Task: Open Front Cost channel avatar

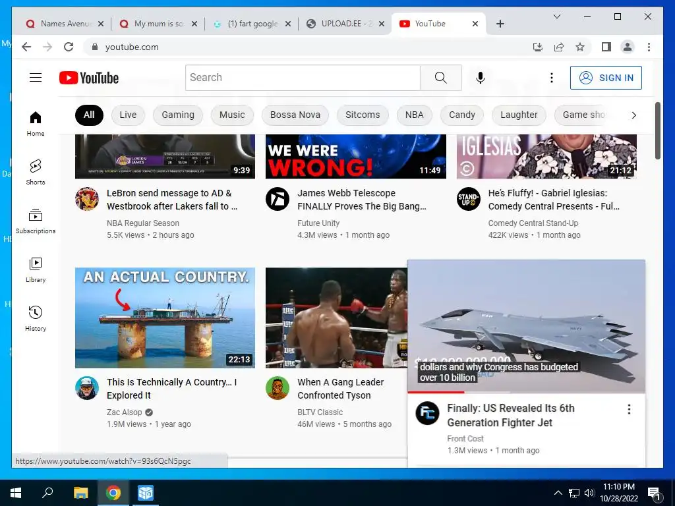Action: click(x=427, y=413)
